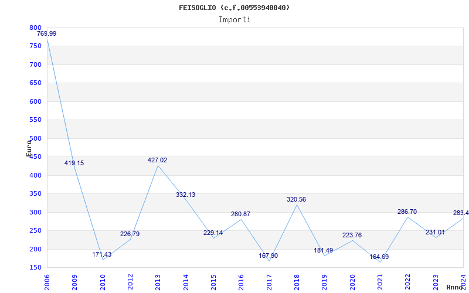Click the data label 286.70
Screen dimensions: 469x293
click(407, 212)
